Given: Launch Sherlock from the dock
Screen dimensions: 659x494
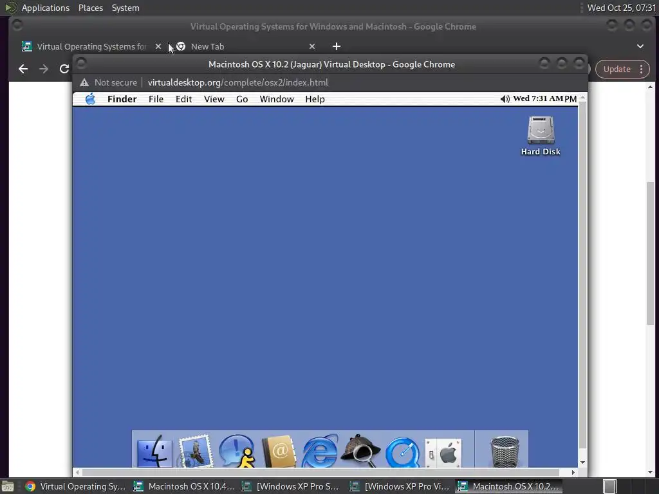Looking at the screenshot, I should (360, 451).
